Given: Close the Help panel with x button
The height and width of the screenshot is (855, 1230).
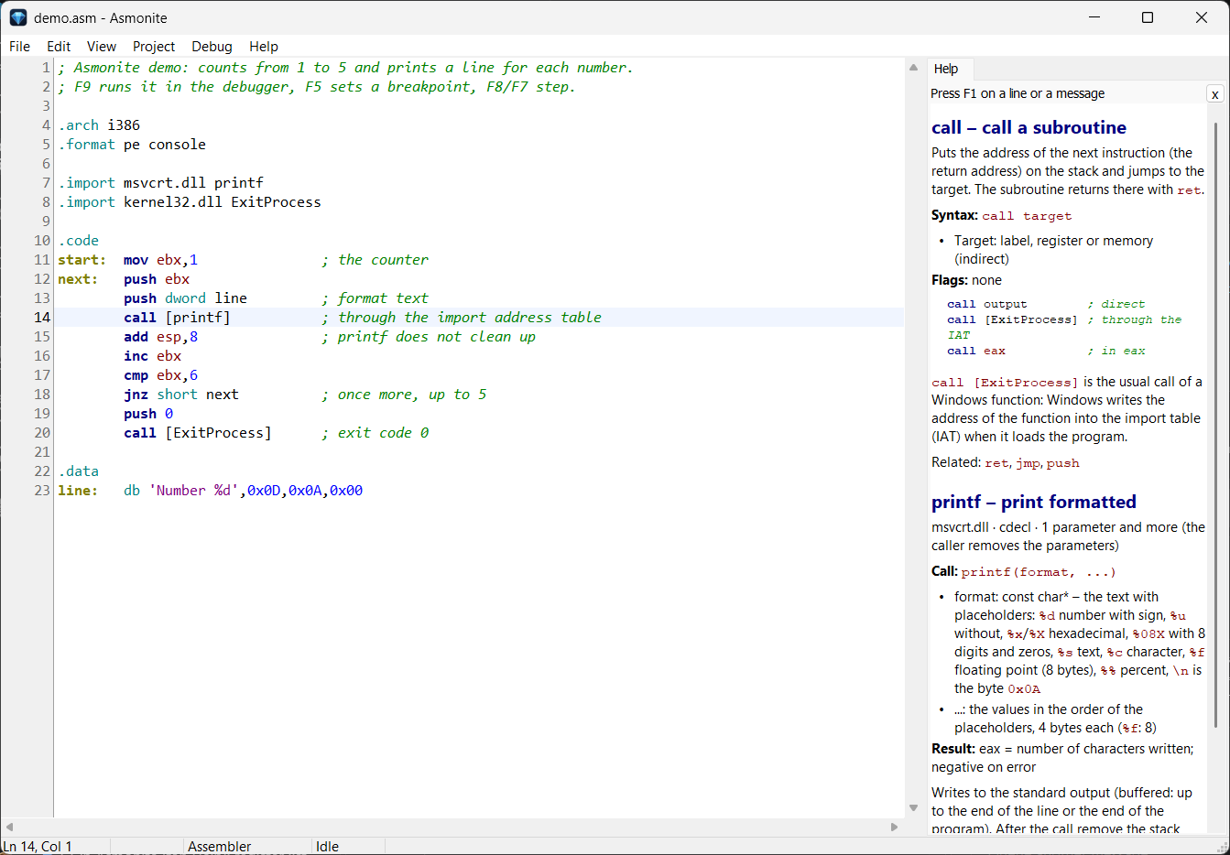Looking at the screenshot, I should click(x=1214, y=94).
